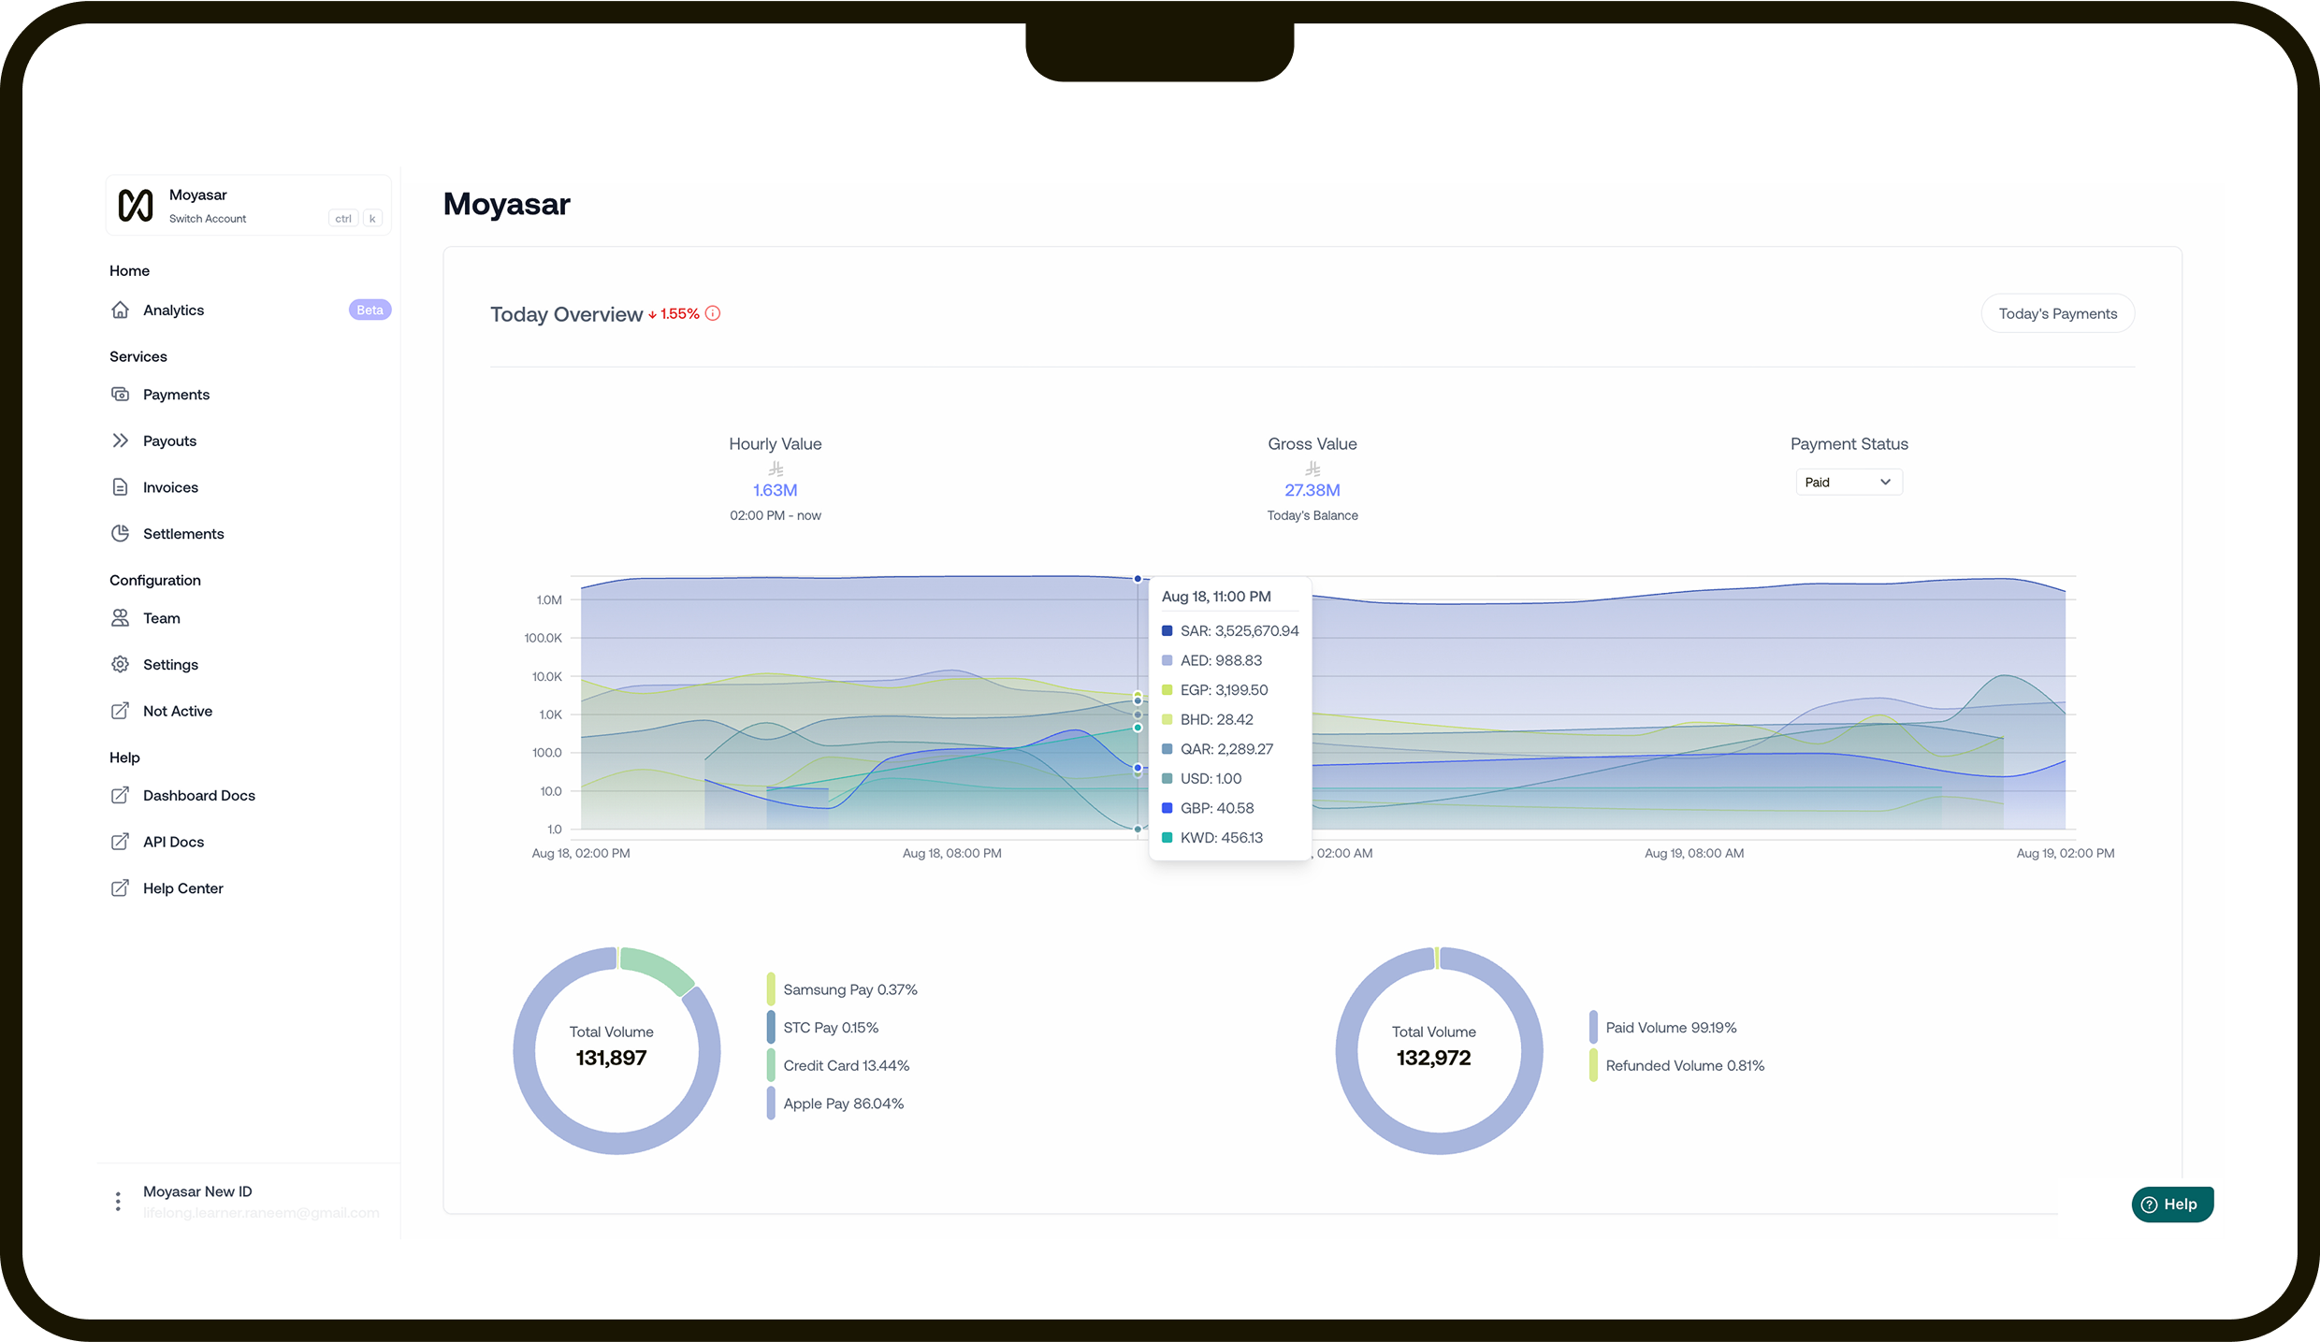Image resolution: width=2320 pixels, height=1342 pixels.
Task: Open Payments via its card icon
Action: [122, 394]
